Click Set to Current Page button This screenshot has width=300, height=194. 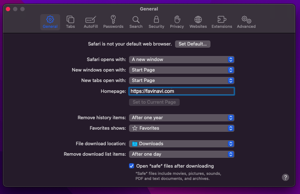tap(154, 102)
